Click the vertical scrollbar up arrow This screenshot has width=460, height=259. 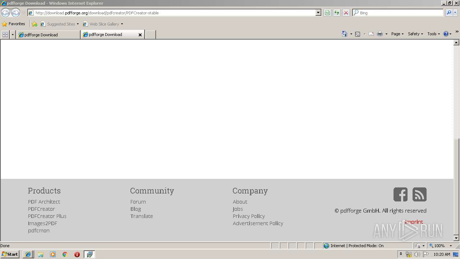(456, 42)
